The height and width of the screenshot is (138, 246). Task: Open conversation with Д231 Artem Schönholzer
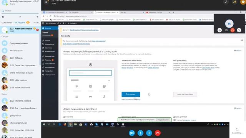[20, 30]
